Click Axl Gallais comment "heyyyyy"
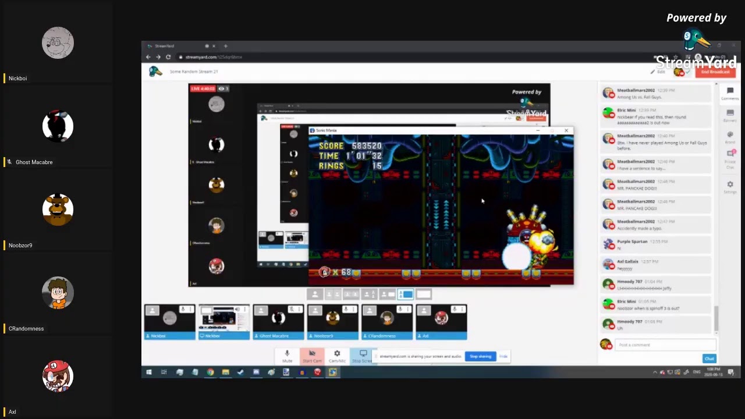The height and width of the screenshot is (419, 745). point(655,265)
